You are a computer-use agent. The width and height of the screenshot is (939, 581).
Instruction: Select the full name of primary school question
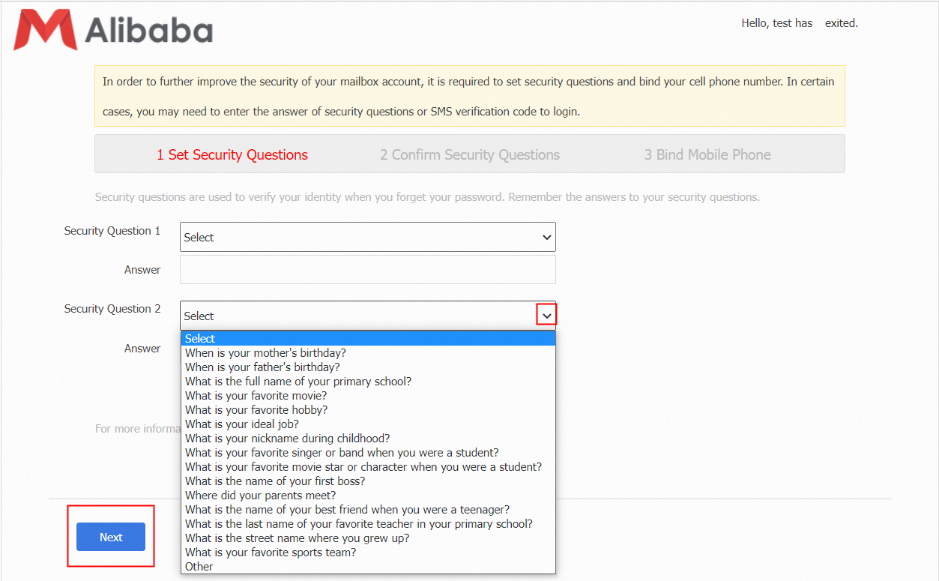pyautogui.click(x=298, y=382)
